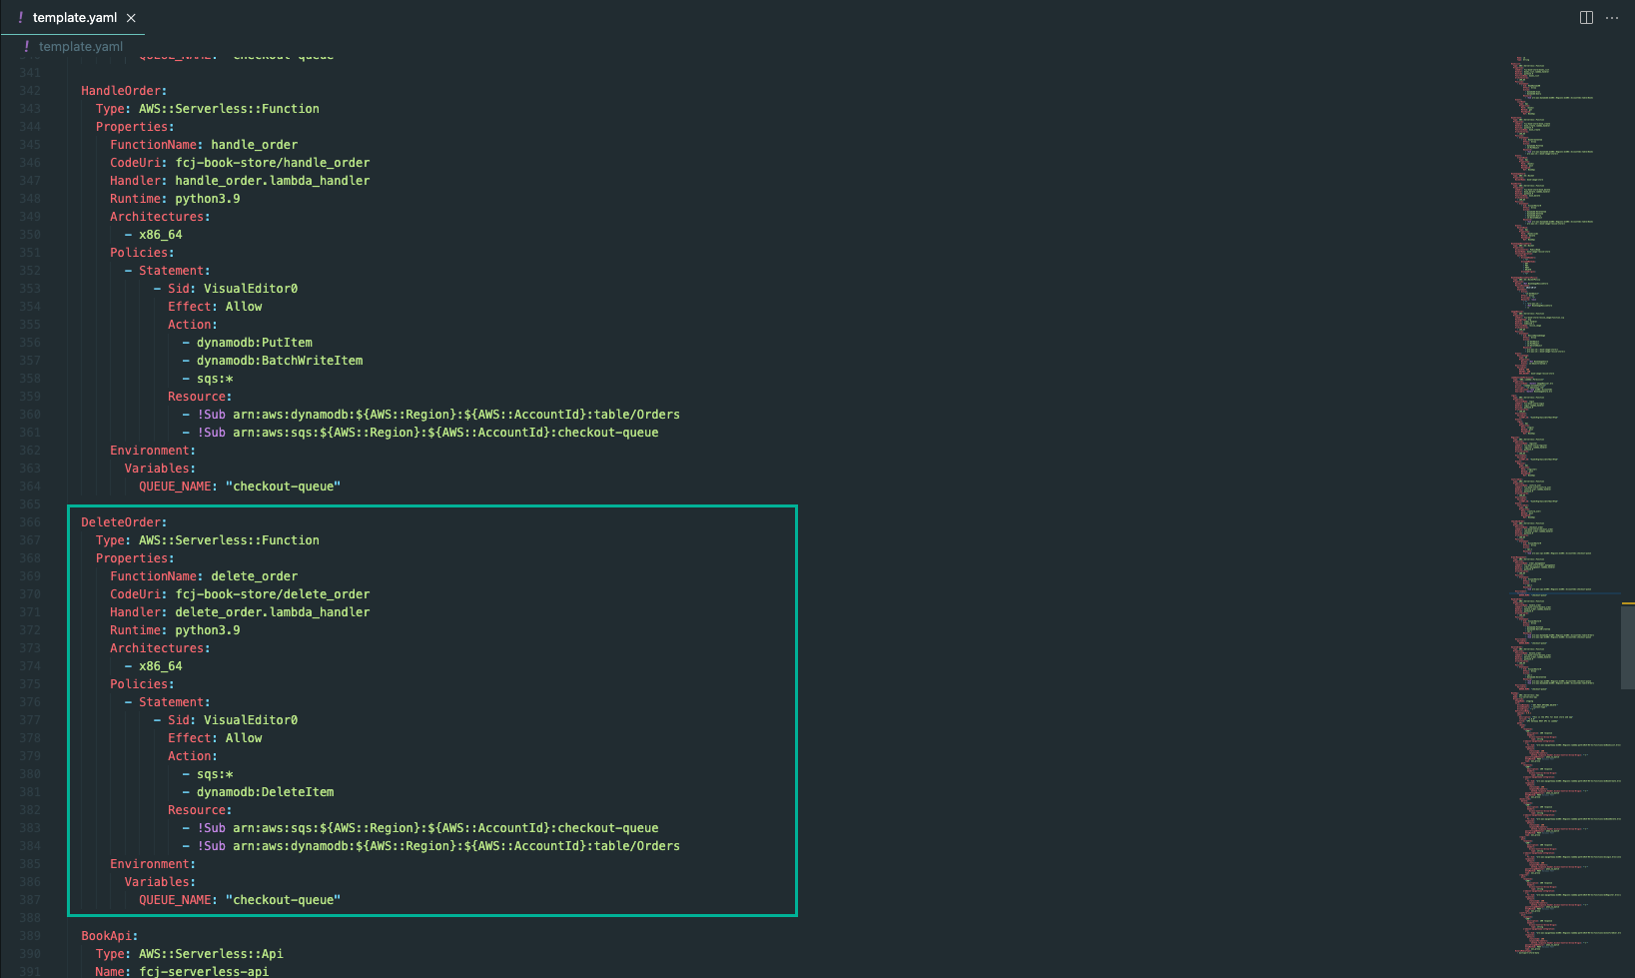Click the text 'FunctionName: delete_order'
Image resolution: width=1635 pixels, height=978 pixels.
click(204, 576)
